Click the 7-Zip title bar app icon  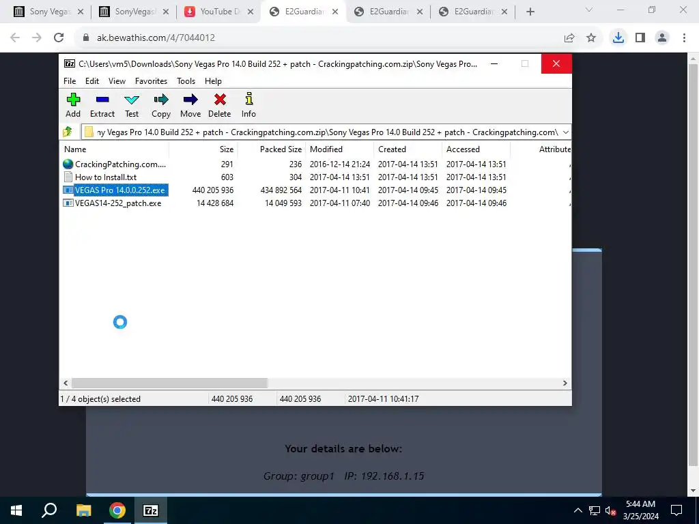tap(70, 63)
